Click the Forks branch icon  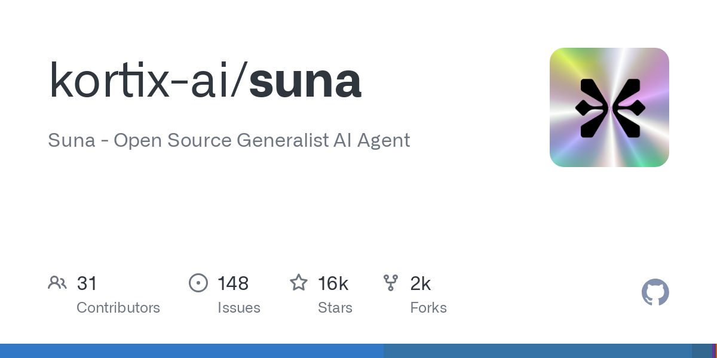pos(391,283)
